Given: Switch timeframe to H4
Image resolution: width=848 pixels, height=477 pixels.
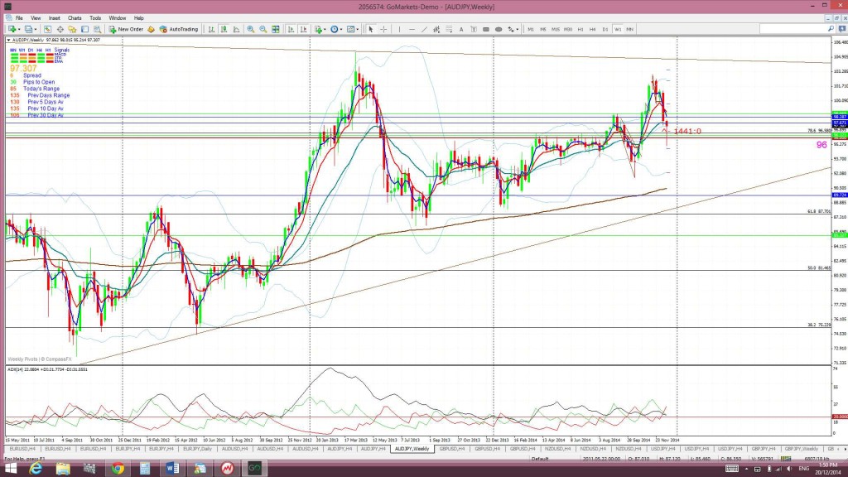Looking at the screenshot, I should tap(593, 29).
